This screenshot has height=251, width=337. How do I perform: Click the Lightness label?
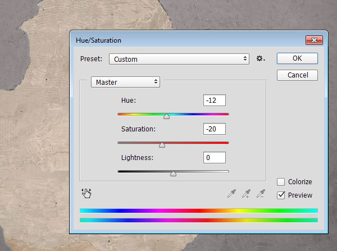[137, 158]
